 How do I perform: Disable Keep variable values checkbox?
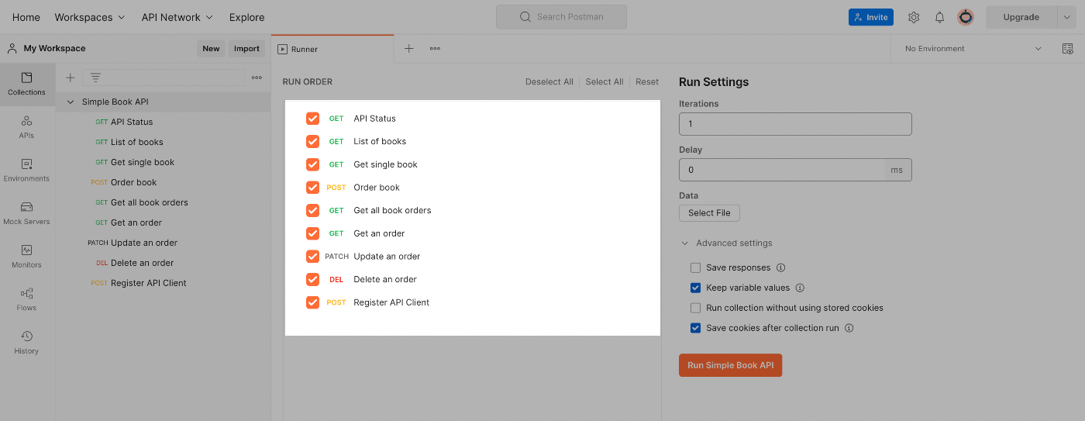695,288
